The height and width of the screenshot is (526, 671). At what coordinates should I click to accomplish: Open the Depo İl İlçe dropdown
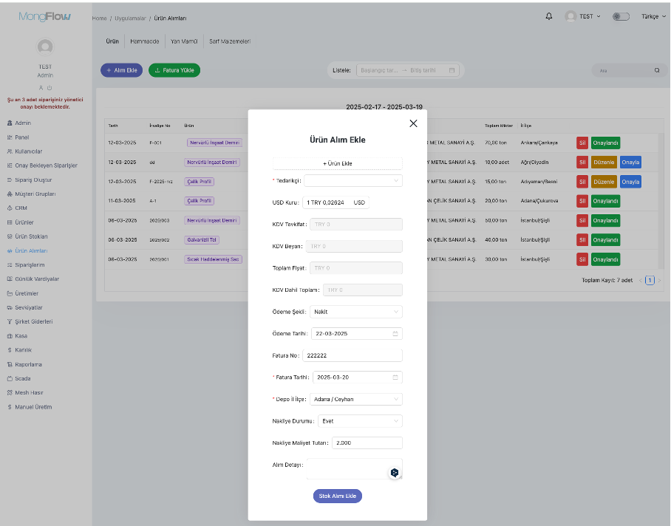[356, 399]
